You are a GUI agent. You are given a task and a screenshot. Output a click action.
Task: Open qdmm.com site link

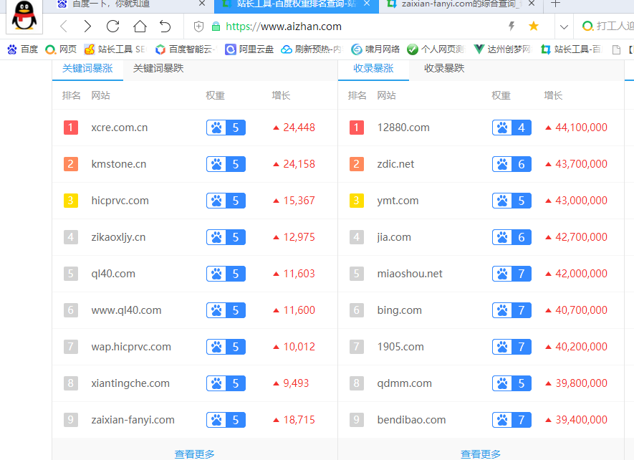(404, 383)
